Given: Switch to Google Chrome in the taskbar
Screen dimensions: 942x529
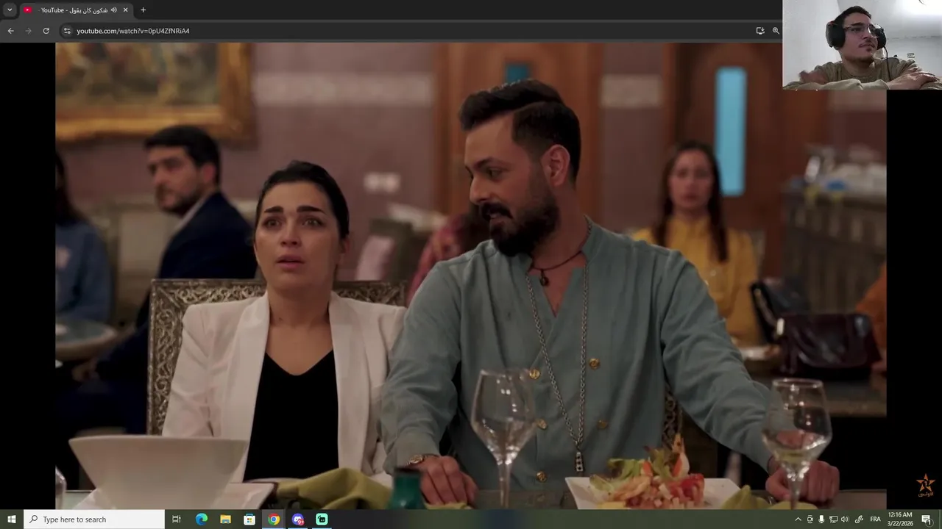Looking at the screenshot, I should tap(274, 519).
